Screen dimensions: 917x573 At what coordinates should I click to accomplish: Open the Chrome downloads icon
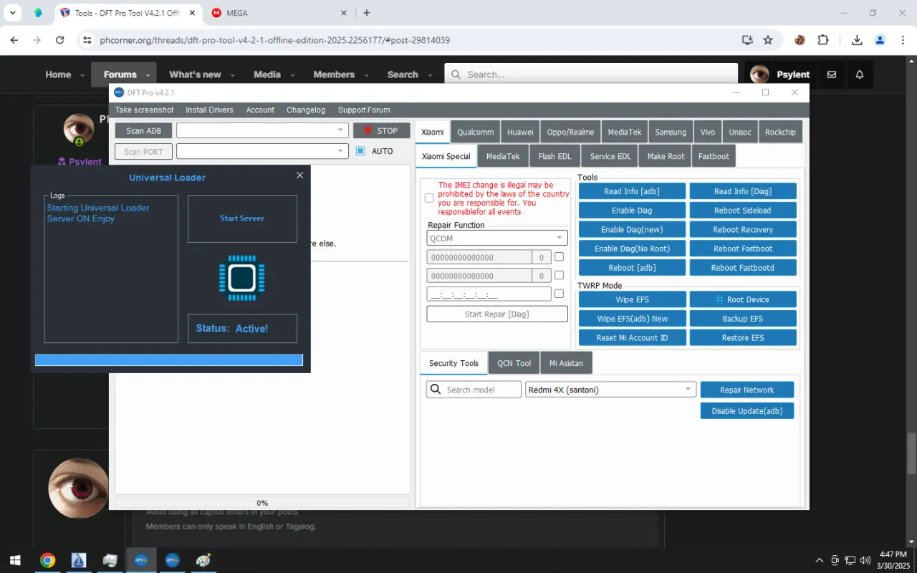[x=857, y=40]
